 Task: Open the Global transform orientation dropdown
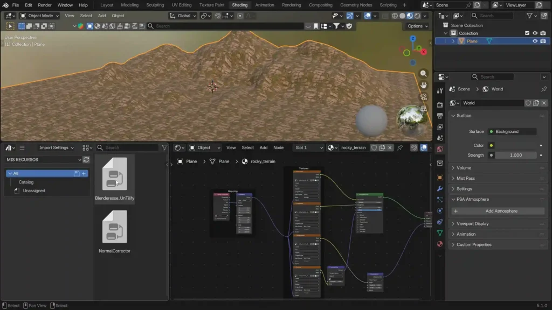(x=182, y=16)
